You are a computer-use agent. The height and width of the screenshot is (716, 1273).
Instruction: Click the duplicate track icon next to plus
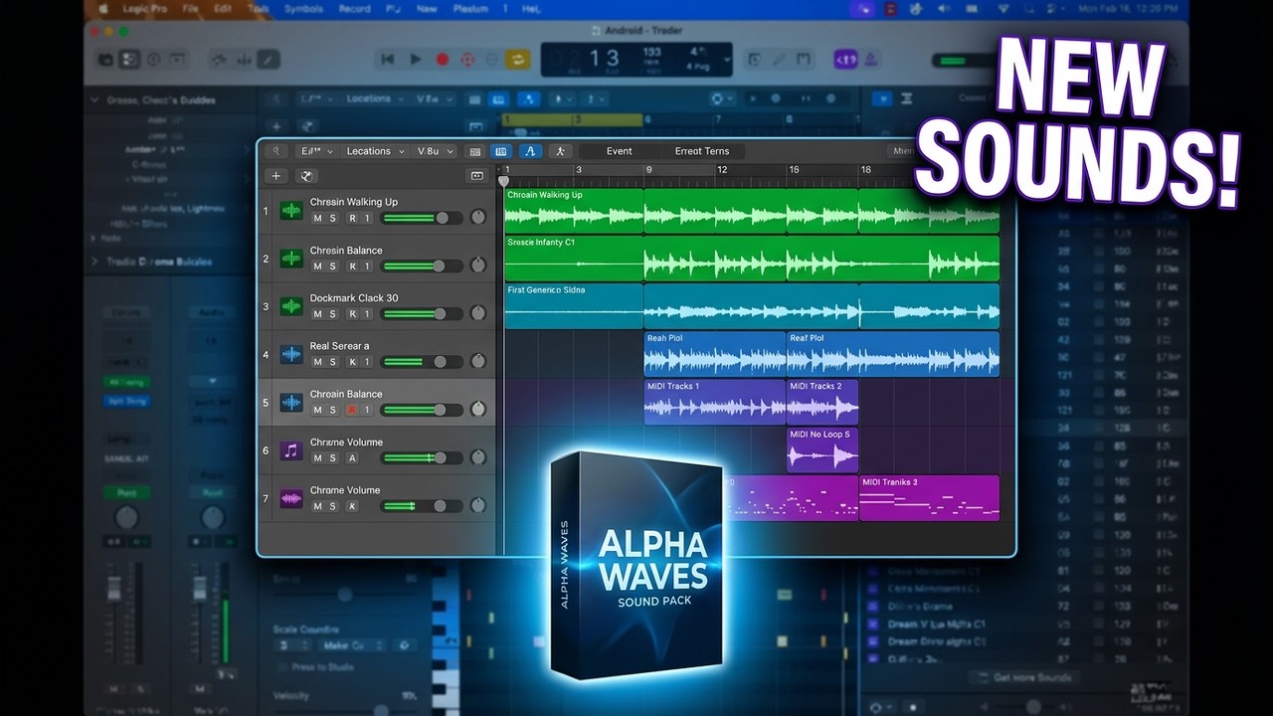pos(307,176)
